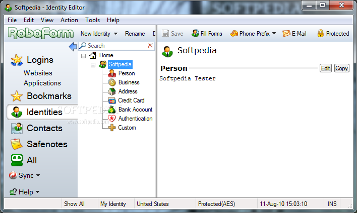Click the Identities person icon in sidebar

click(17, 112)
